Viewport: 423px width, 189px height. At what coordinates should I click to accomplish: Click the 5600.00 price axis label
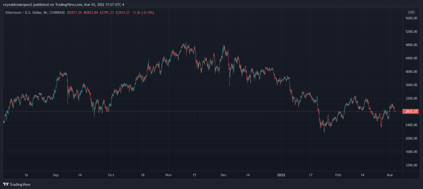tap(411, 19)
